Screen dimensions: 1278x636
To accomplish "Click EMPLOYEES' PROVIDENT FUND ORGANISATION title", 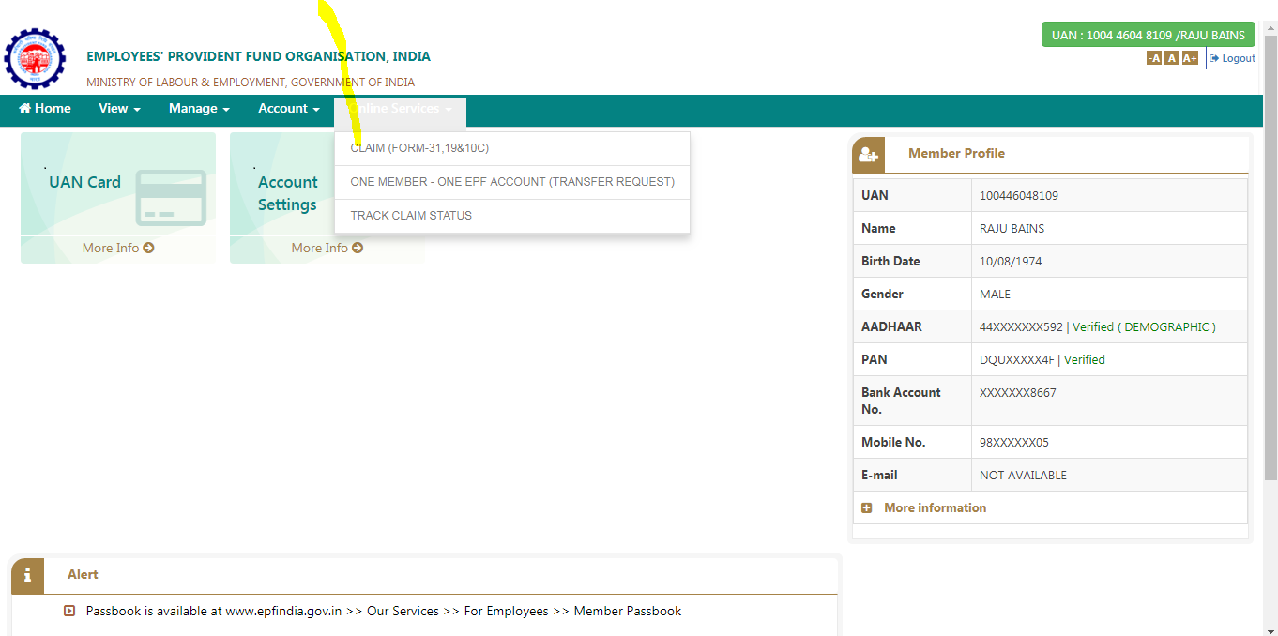I will tap(259, 57).
